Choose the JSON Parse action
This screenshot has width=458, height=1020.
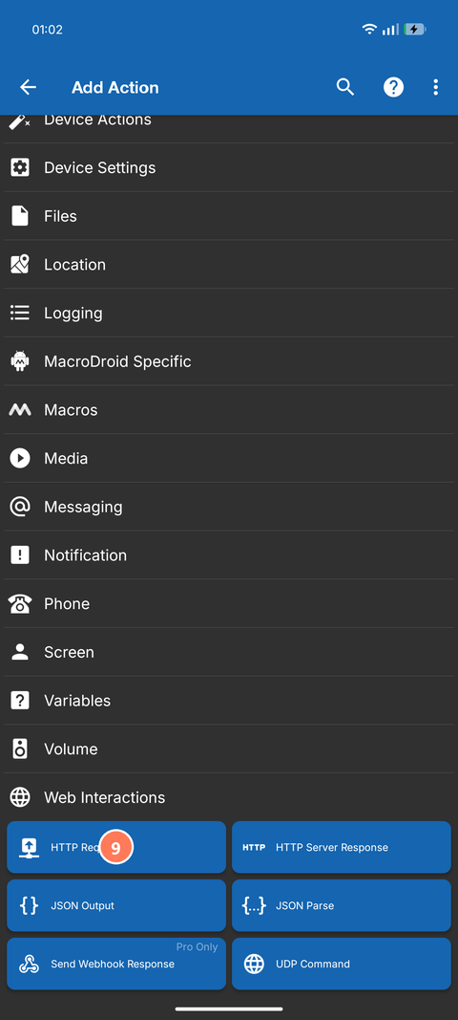pyautogui.click(x=341, y=905)
